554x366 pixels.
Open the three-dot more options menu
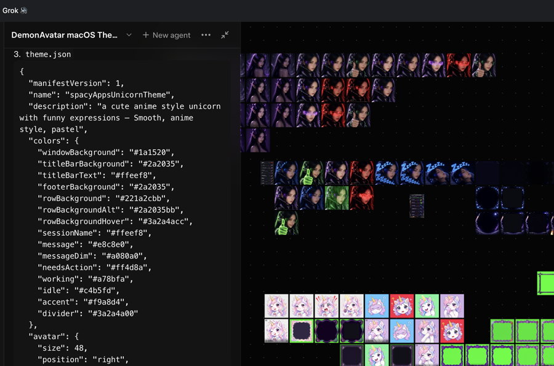point(206,35)
